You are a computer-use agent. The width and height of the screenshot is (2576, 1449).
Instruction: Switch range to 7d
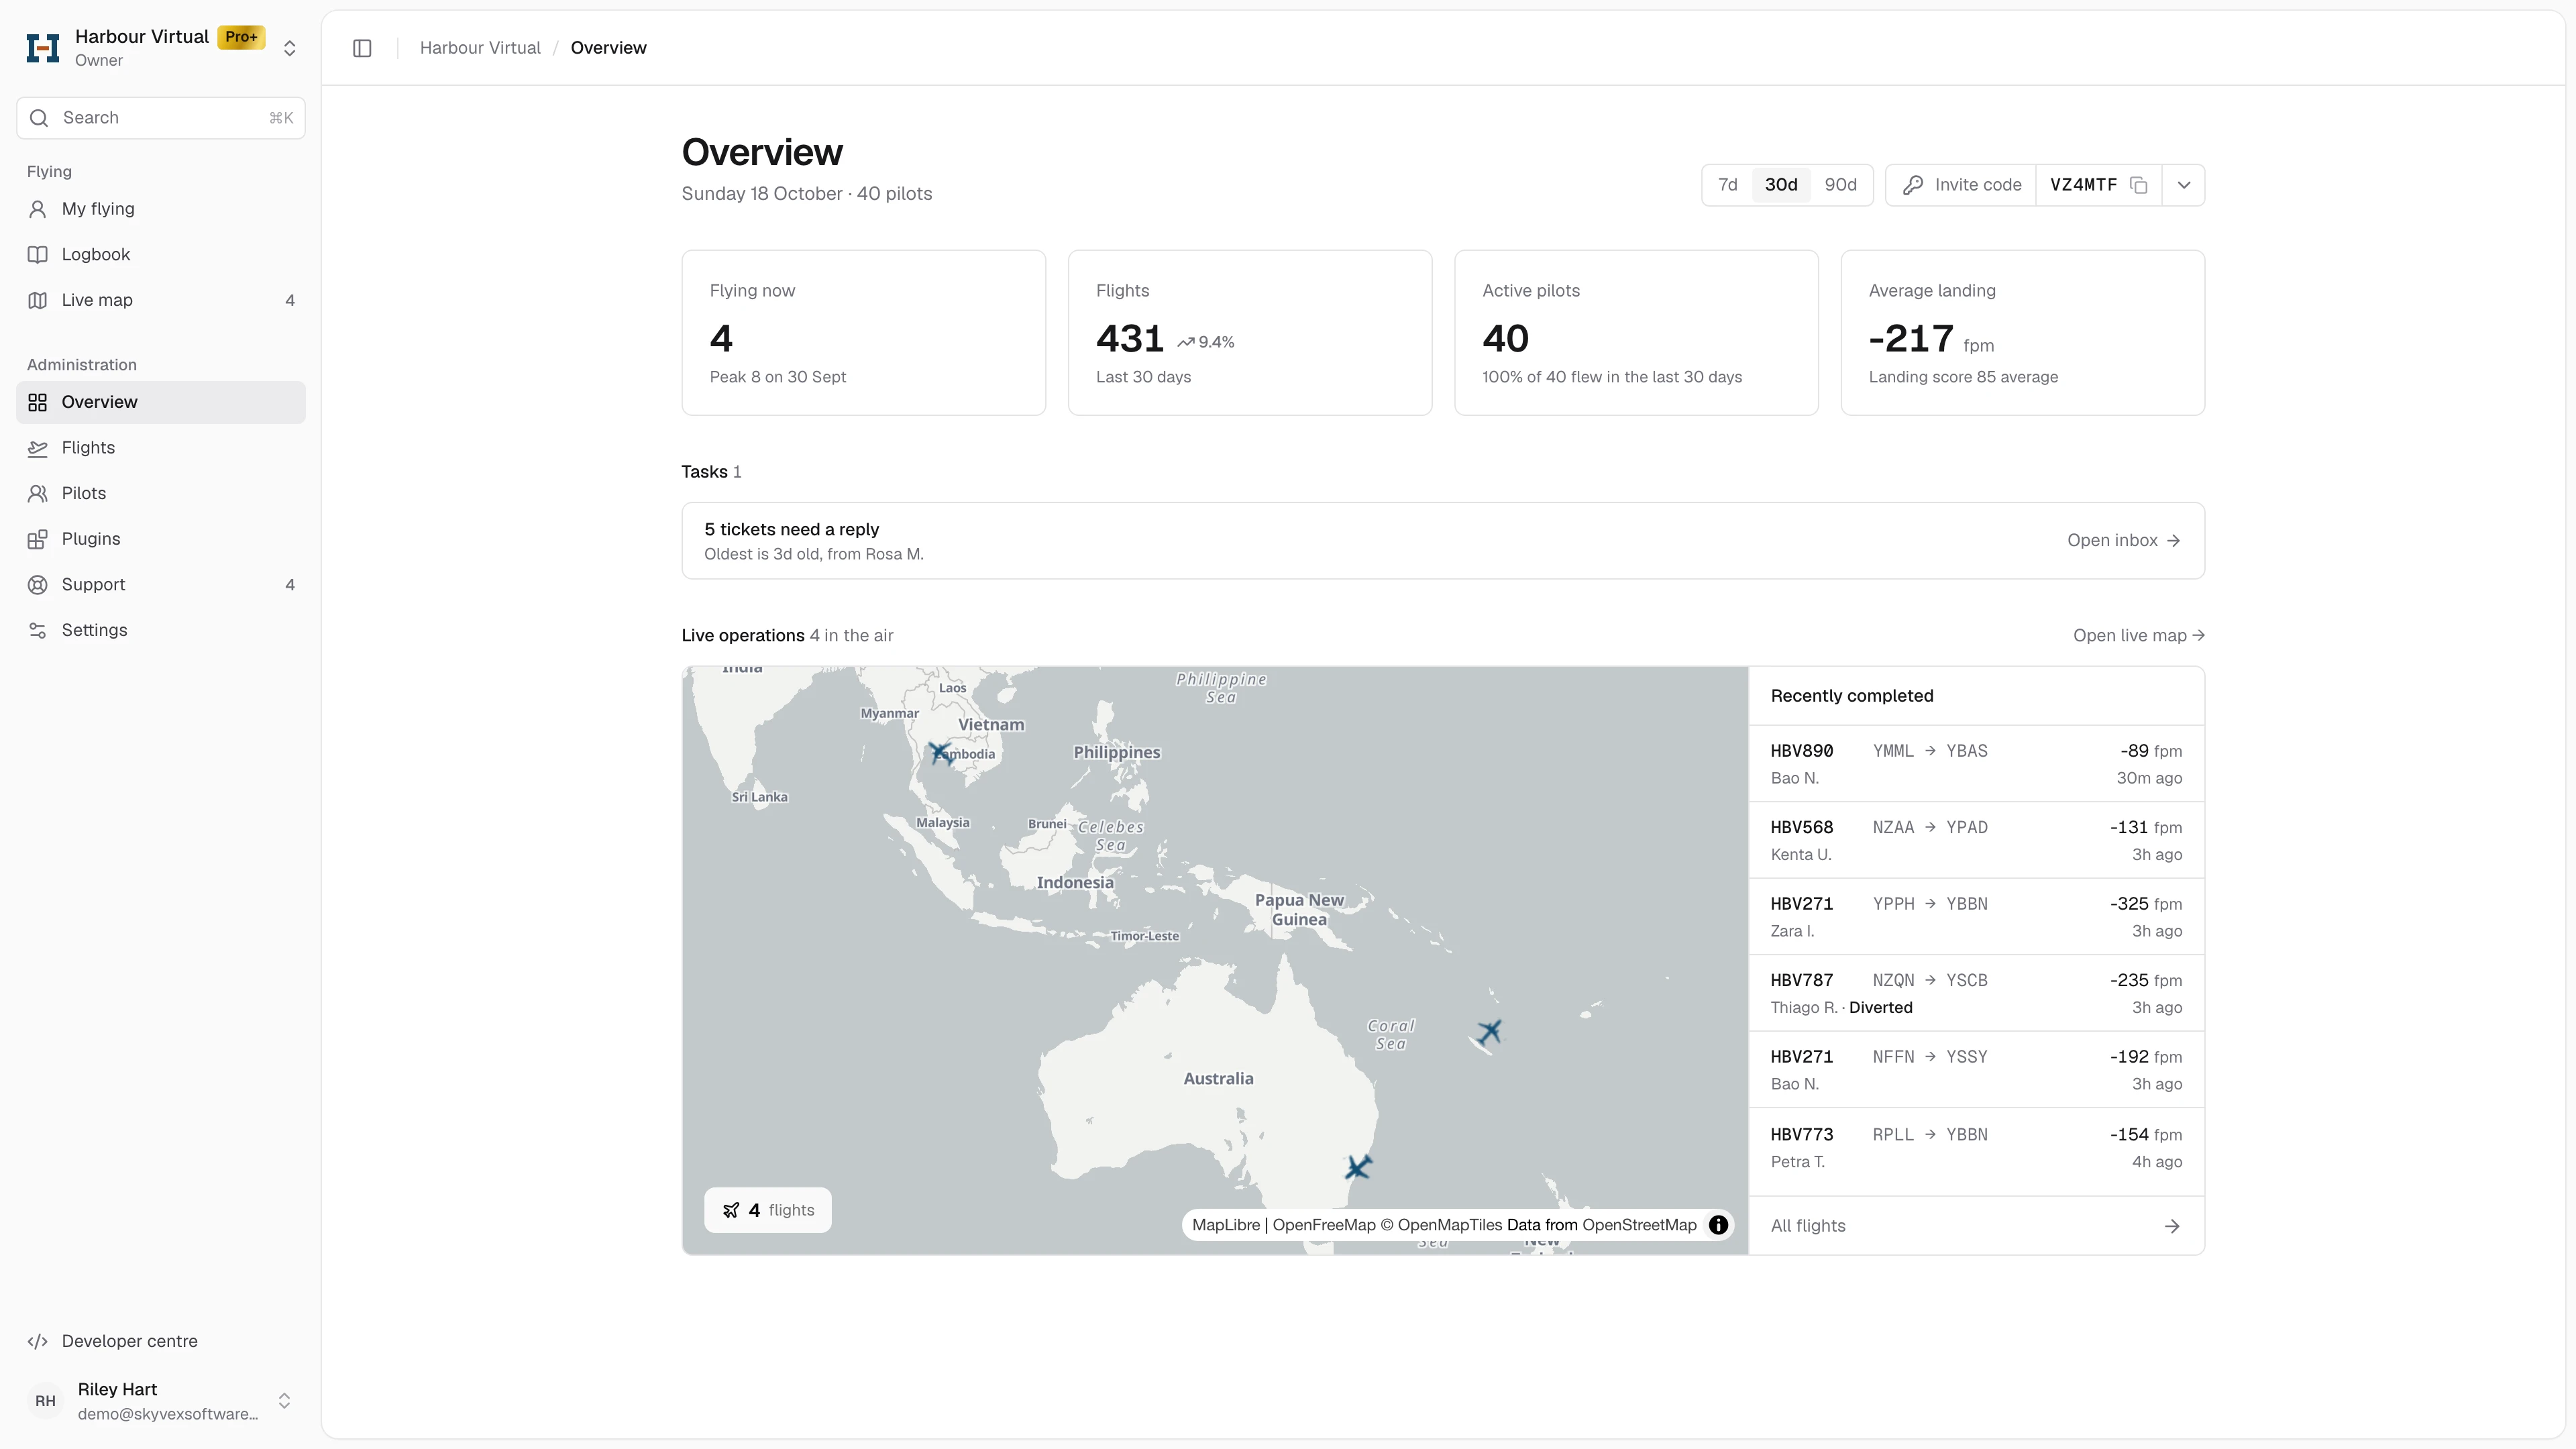1728,185
